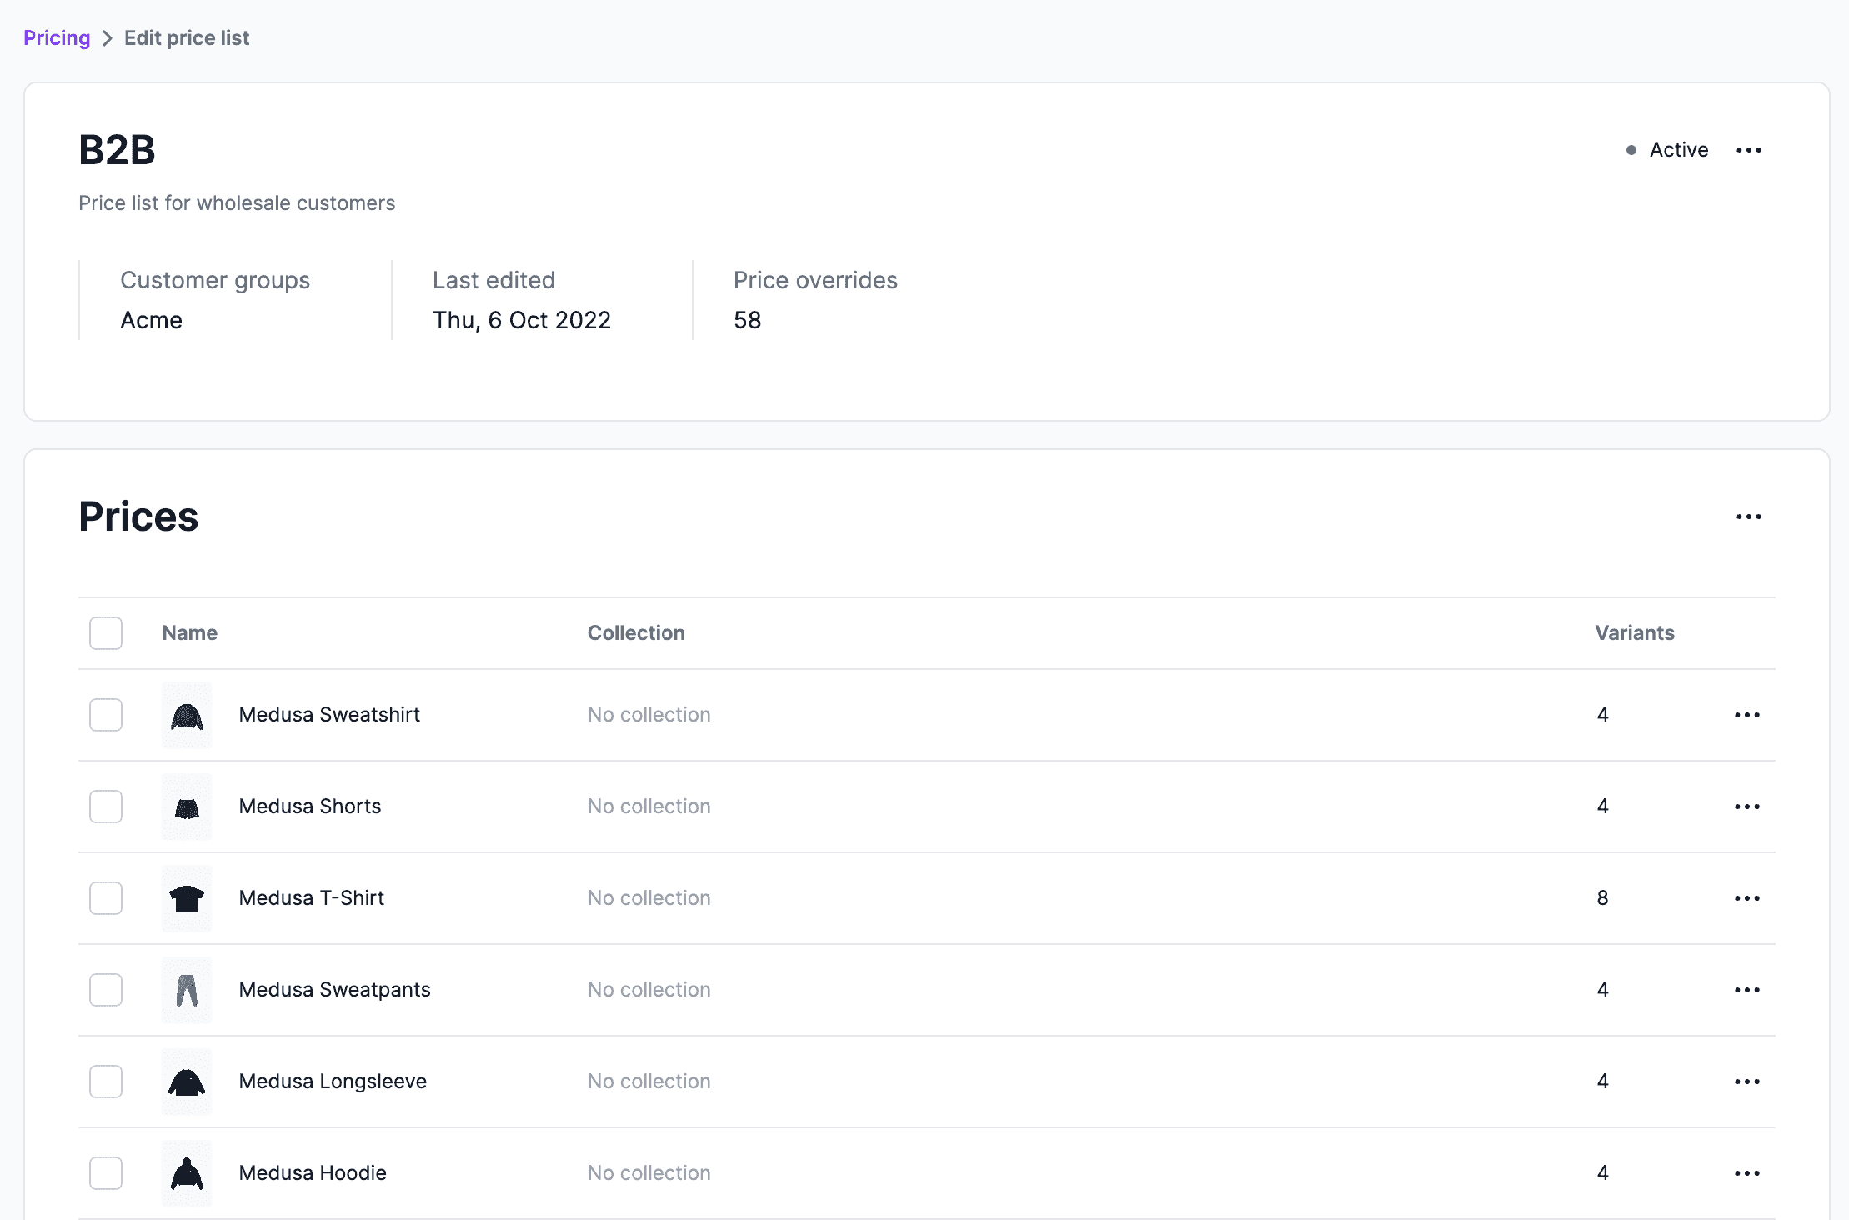Image resolution: width=1849 pixels, height=1220 pixels.
Task: Click Medusa Shorts product thumbnail
Action: click(187, 807)
